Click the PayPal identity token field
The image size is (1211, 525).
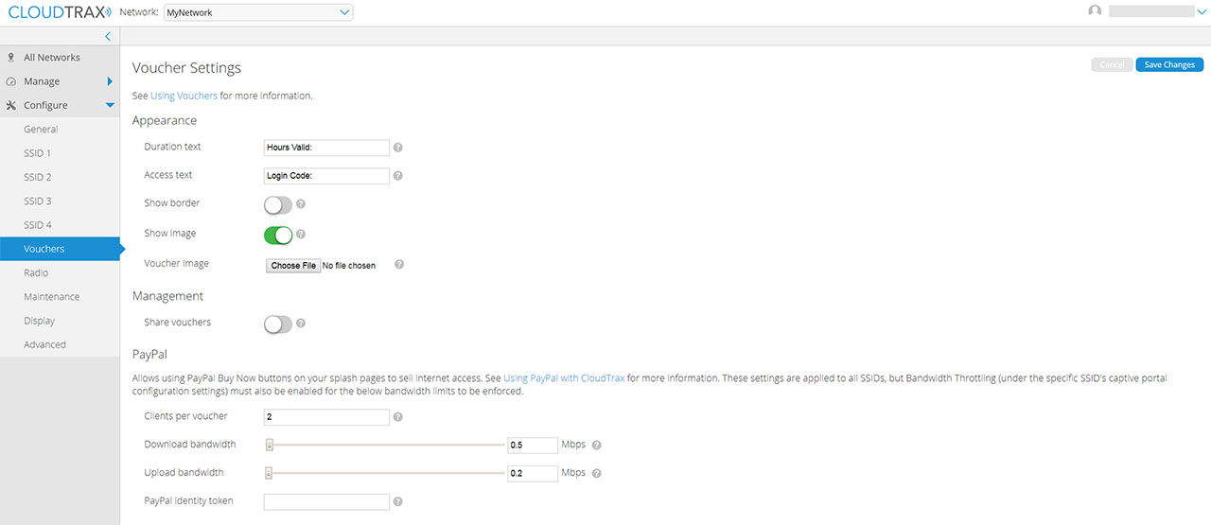coord(326,501)
